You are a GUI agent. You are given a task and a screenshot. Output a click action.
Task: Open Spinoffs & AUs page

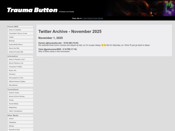pyautogui.click(x=20, y=130)
